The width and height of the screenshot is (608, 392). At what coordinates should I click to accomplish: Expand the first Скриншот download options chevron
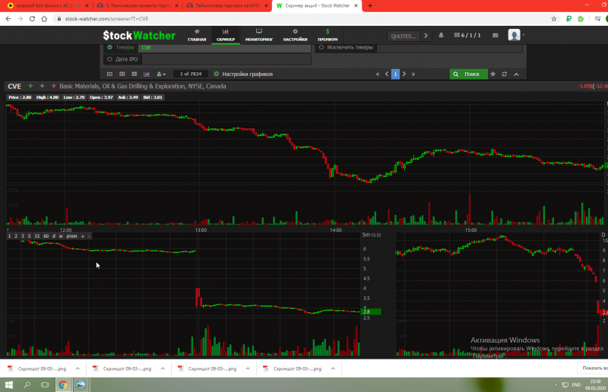[x=78, y=368]
